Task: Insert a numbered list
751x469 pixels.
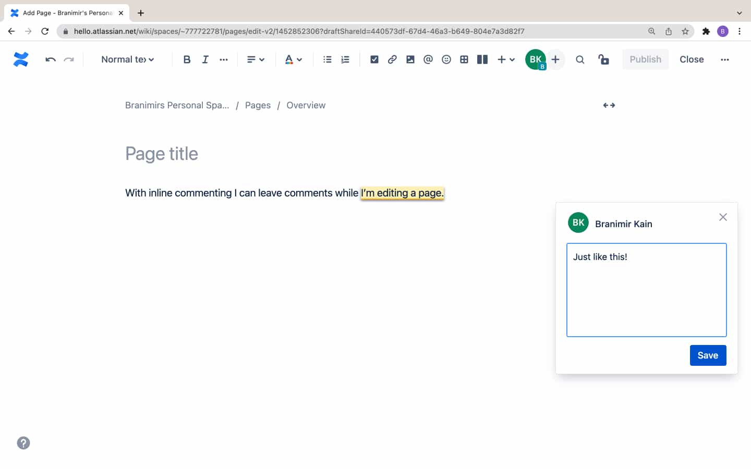Action: pos(345,59)
